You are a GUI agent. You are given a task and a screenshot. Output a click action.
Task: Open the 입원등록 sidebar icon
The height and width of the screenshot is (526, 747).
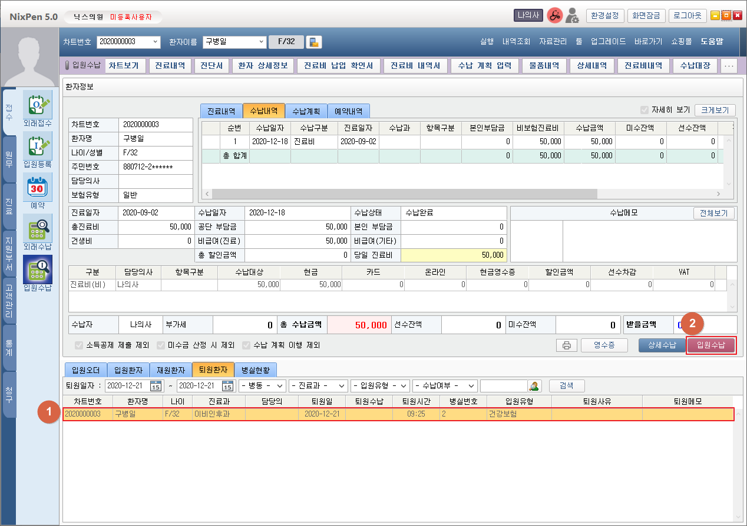37,147
